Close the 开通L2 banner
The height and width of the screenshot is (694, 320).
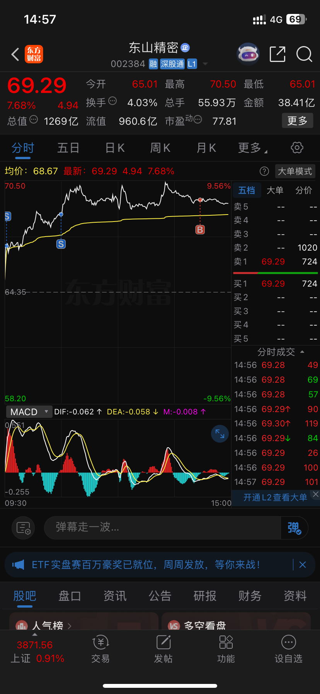click(316, 494)
